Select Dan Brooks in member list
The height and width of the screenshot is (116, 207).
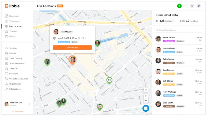(x=179, y=72)
